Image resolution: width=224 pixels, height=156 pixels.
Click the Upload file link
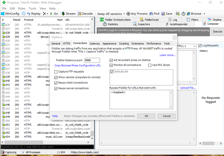(x=187, y=88)
